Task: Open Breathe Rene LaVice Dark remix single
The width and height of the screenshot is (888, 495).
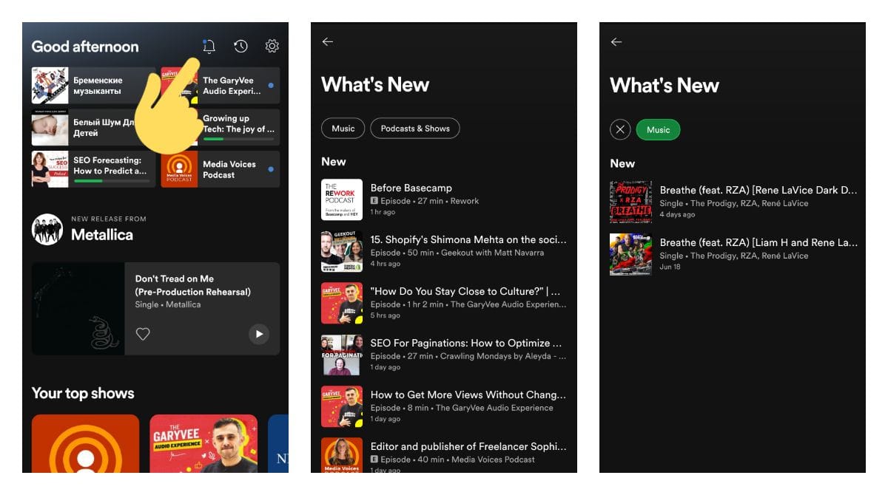Action: click(x=740, y=201)
